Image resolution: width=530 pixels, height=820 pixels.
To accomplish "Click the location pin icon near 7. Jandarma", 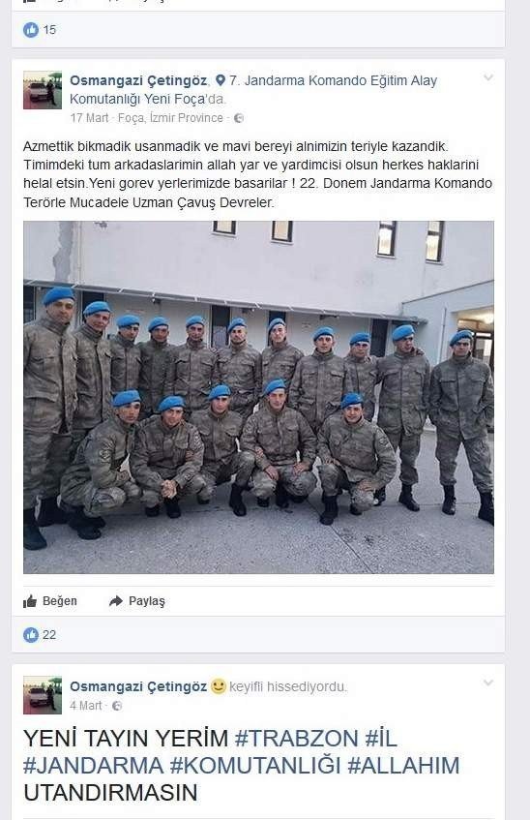I will tap(221, 80).
